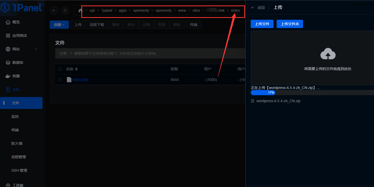
Task: Click the 复制 copy button
Action: pyautogui.click(x=116, y=25)
